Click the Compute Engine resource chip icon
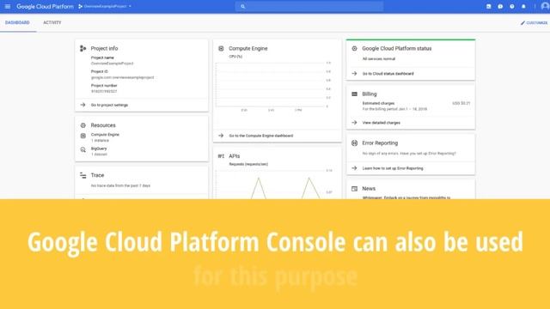The height and width of the screenshot is (309, 550). 83,136
